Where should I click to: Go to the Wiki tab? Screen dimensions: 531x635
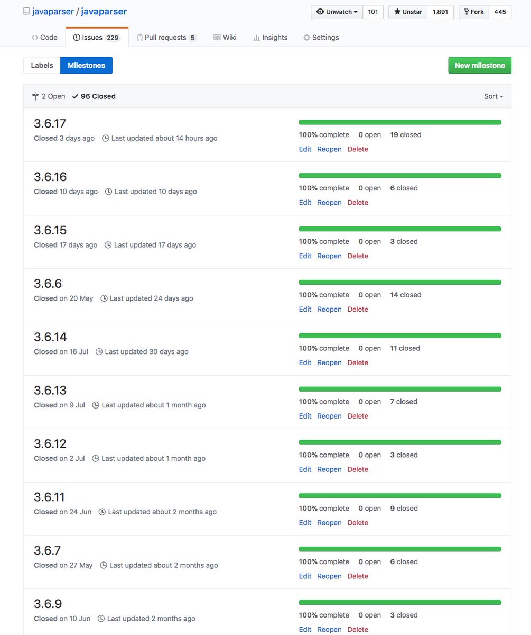pos(225,38)
